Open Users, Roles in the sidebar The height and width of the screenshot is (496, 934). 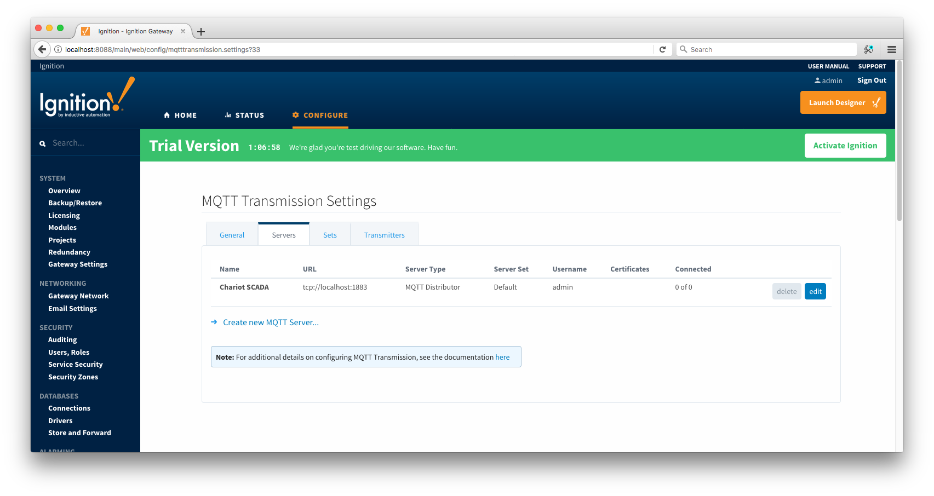[x=68, y=352]
